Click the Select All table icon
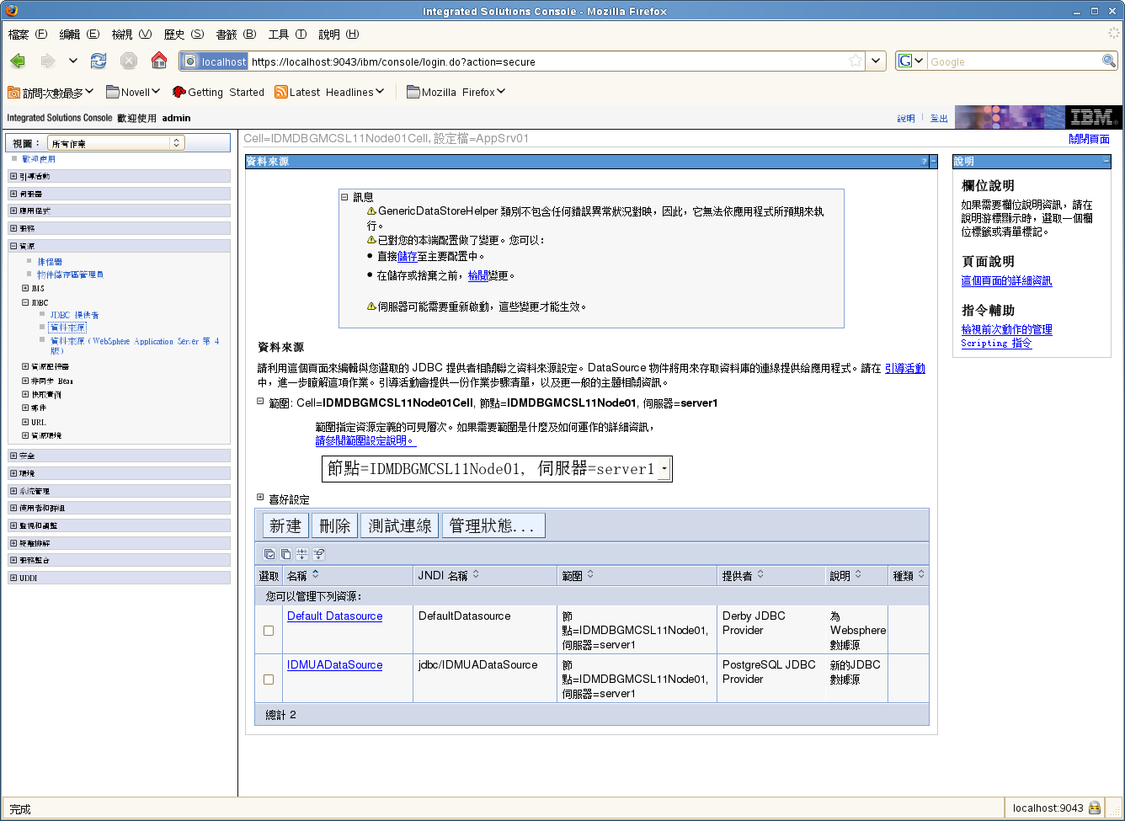The height and width of the screenshot is (821, 1125). pyautogui.click(x=269, y=554)
